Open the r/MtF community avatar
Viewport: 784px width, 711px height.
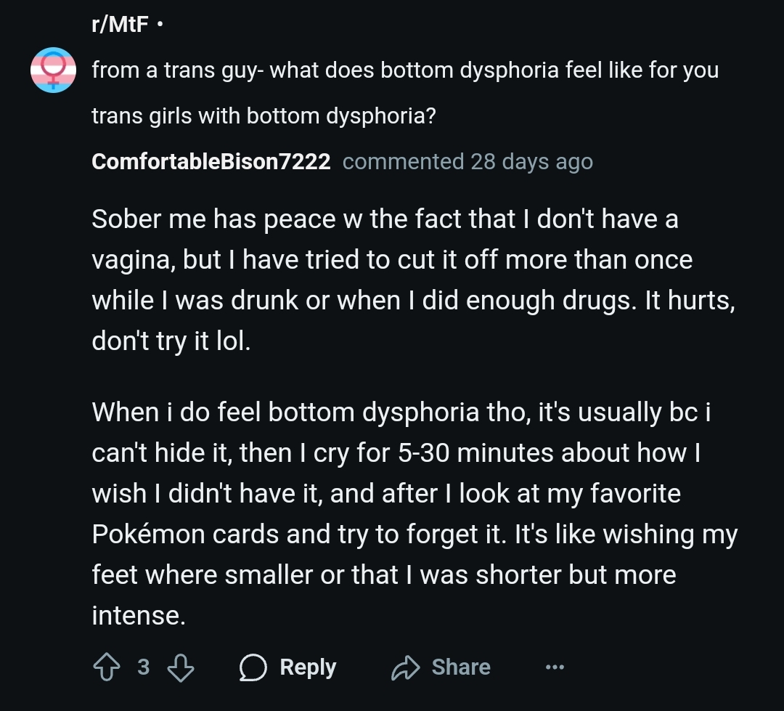point(54,70)
